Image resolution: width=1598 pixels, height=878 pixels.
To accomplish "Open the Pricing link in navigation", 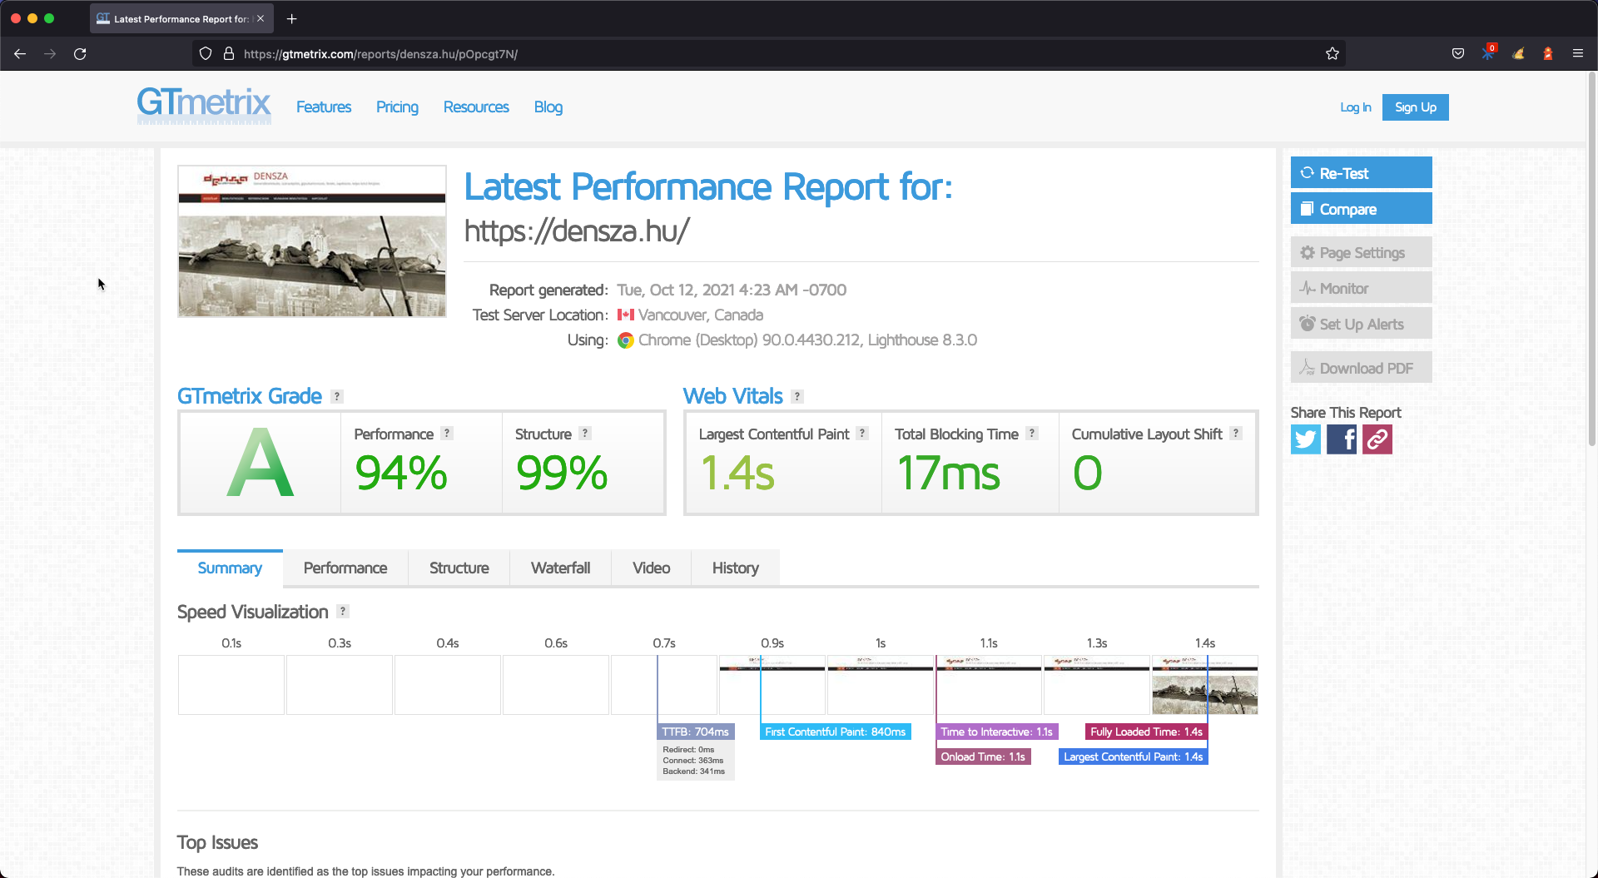I will point(397,107).
